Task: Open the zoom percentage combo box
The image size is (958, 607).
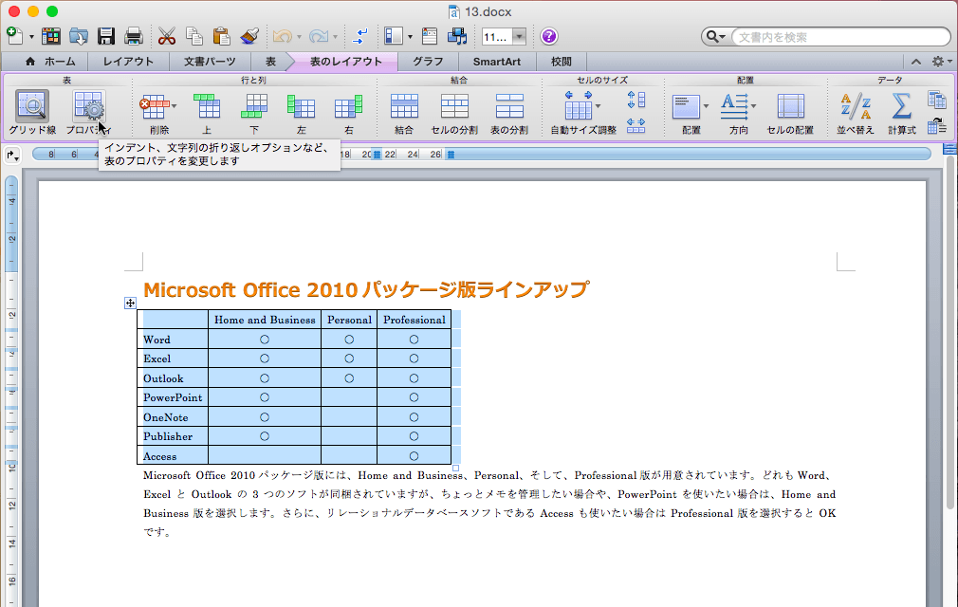Action: click(x=504, y=37)
